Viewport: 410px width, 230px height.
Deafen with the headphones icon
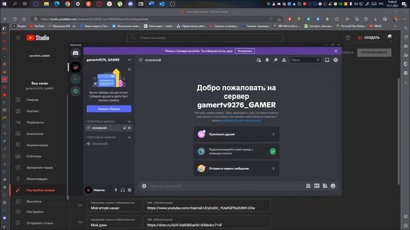click(x=122, y=190)
